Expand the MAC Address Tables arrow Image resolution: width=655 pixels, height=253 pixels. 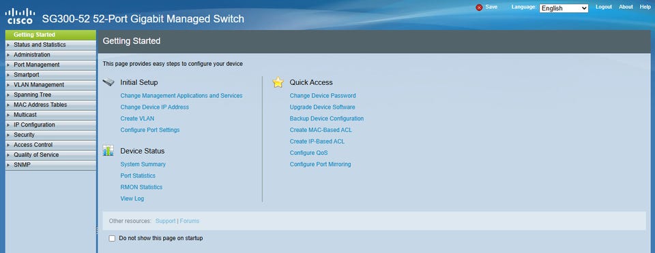pos(8,105)
